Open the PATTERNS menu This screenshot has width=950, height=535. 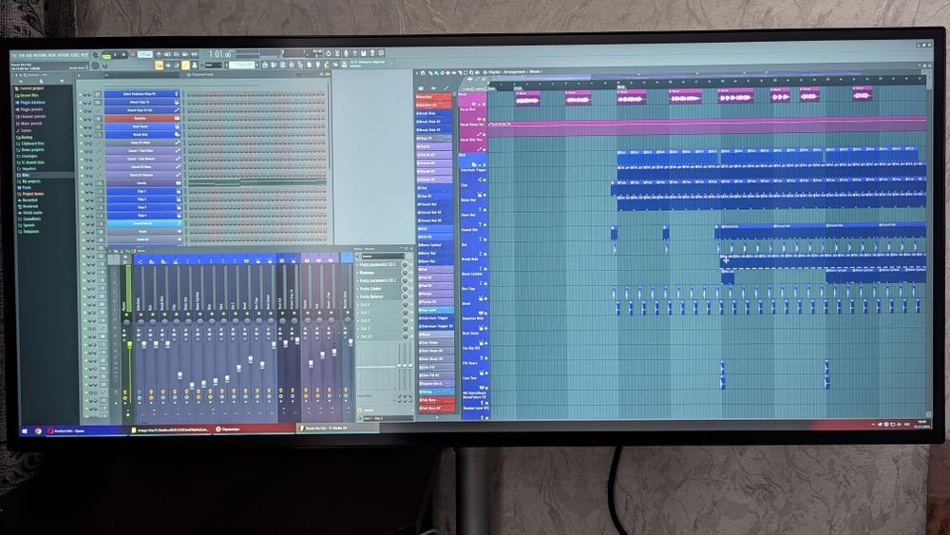39,55
